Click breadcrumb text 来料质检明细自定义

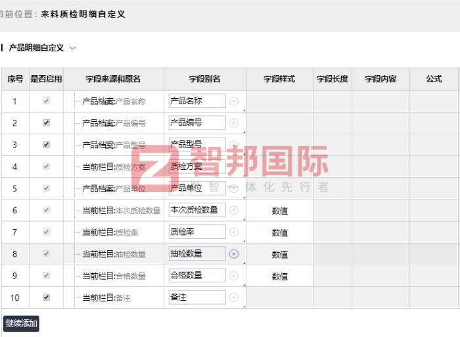83,14
